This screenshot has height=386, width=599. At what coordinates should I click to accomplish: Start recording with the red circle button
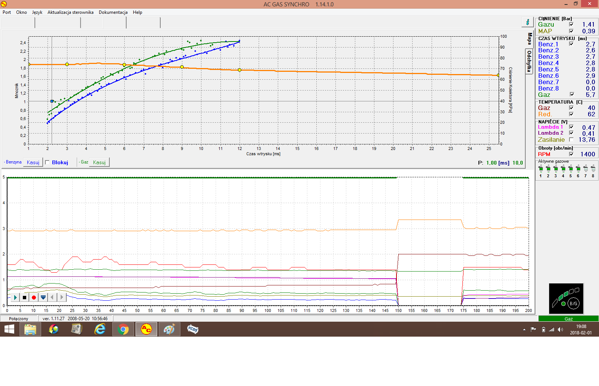(34, 297)
